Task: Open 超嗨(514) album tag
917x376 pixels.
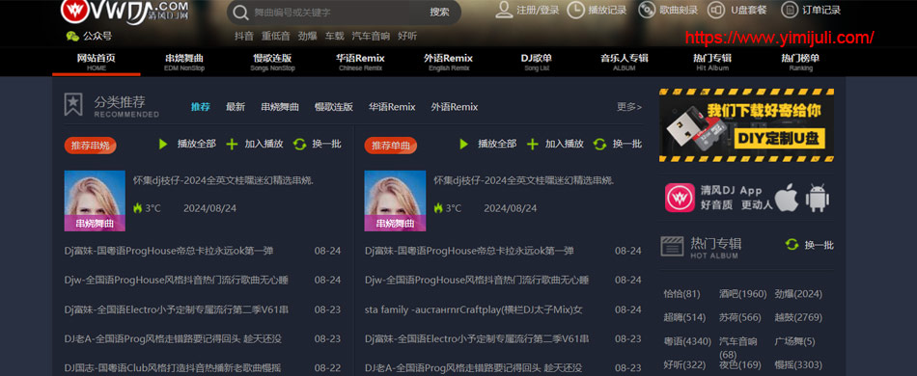Action: (x=684, y=317)
